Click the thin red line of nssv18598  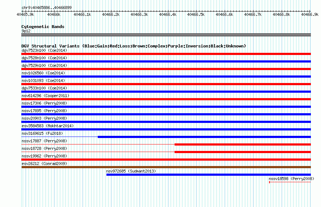coord(290,182)
